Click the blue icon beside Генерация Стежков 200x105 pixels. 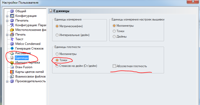tap(12, 48)
